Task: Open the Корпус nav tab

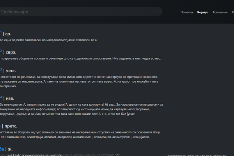Action: pos(203,12)
